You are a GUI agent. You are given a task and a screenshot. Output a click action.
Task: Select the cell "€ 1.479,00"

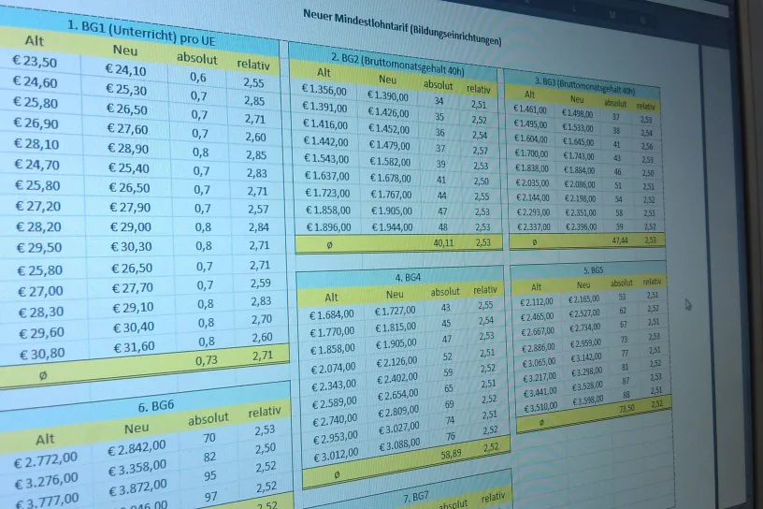coord(390,145)
